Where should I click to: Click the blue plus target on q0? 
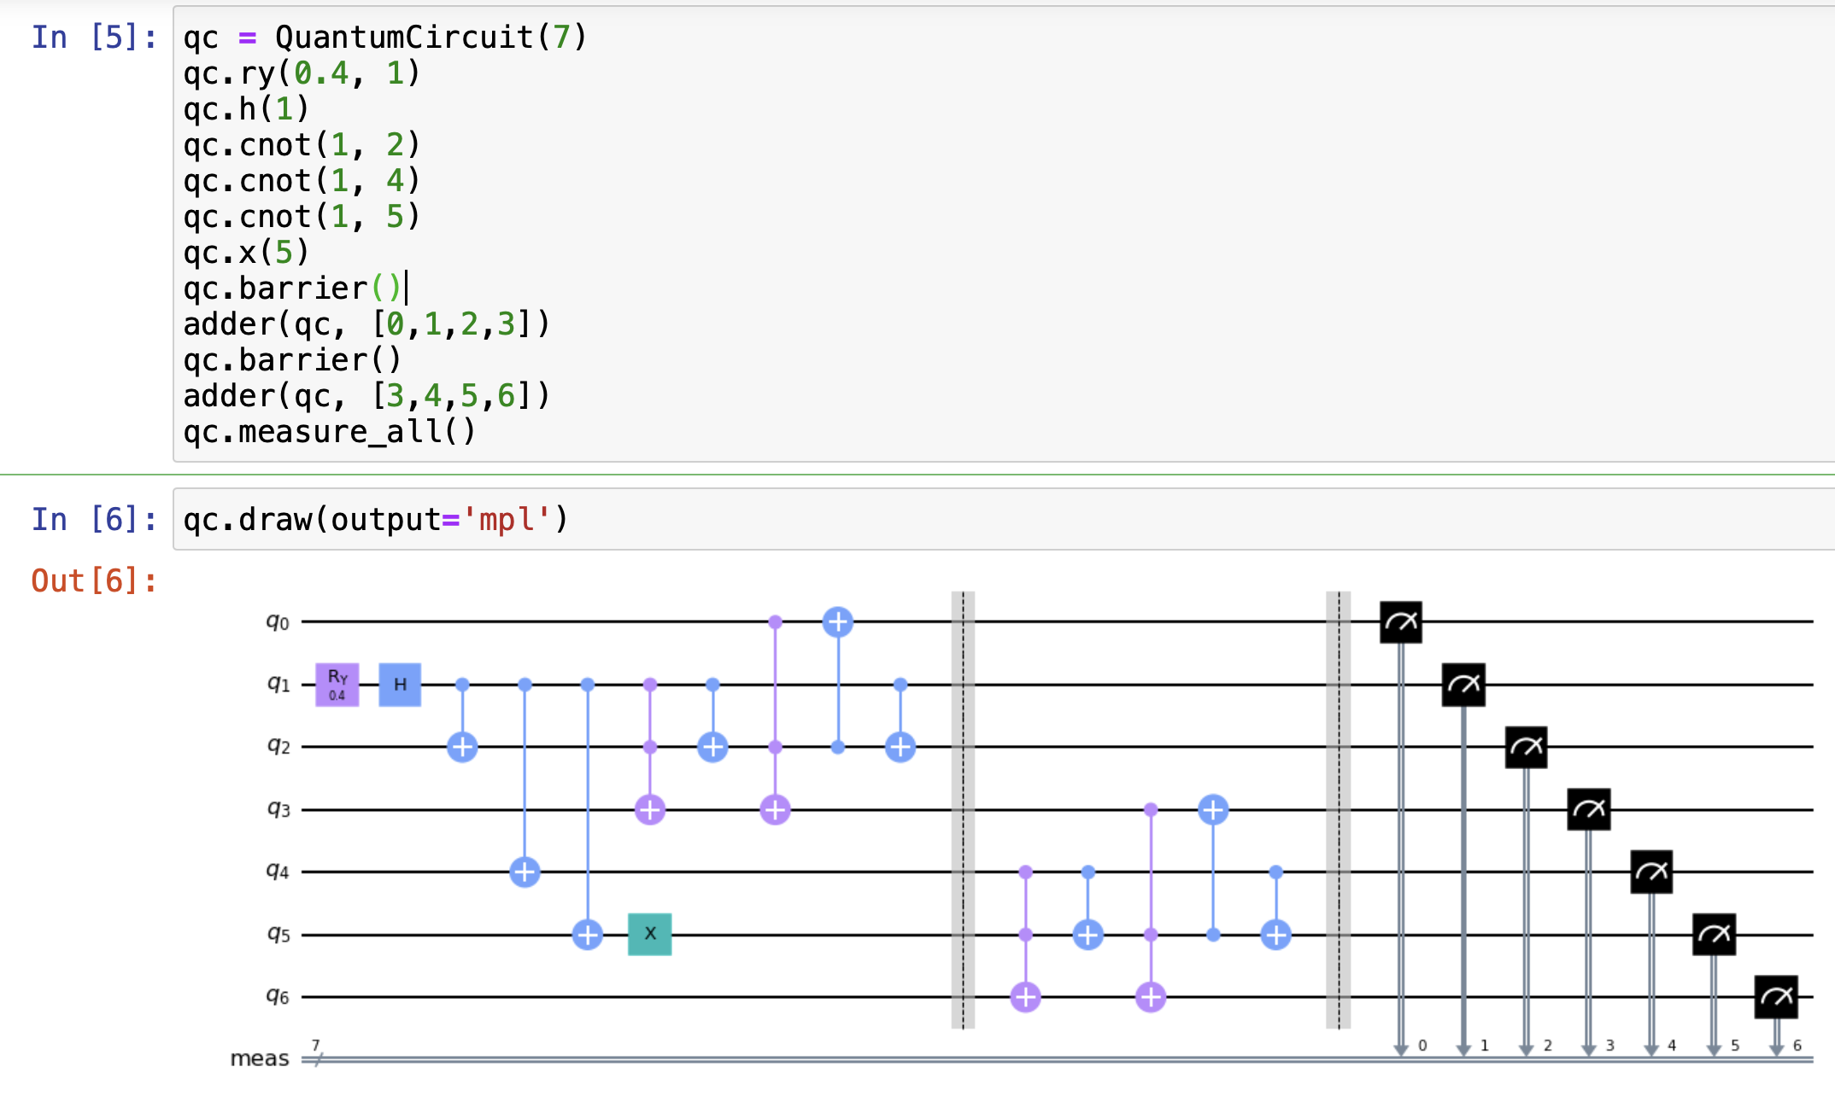click(838, 622)
